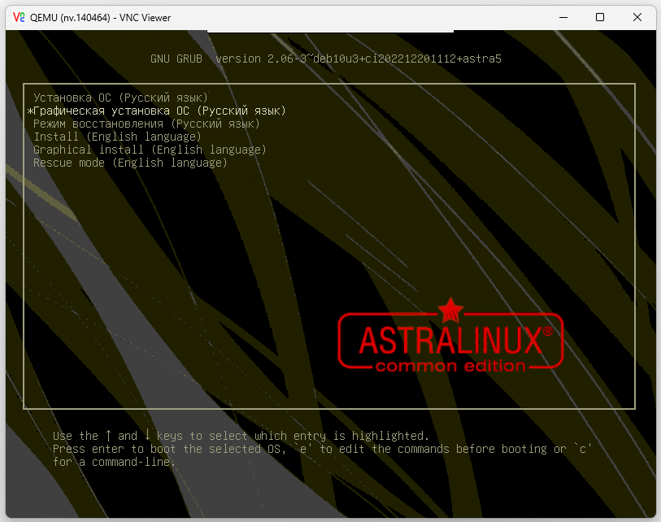This screenshot has height=522, width=661.
Task: Select "Установка ОС (Русский язык)" entry
Action: pos(120,98)
